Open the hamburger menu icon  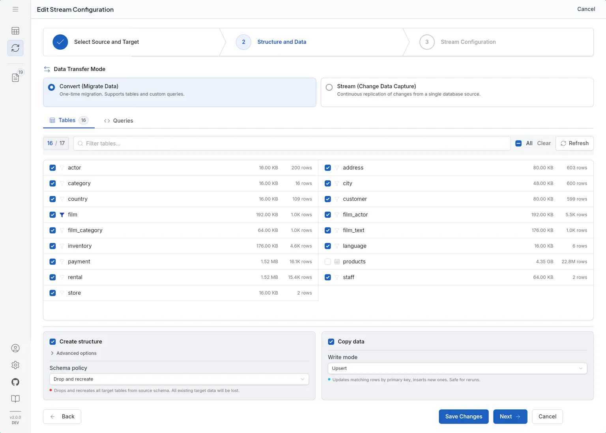coord(15,9)
